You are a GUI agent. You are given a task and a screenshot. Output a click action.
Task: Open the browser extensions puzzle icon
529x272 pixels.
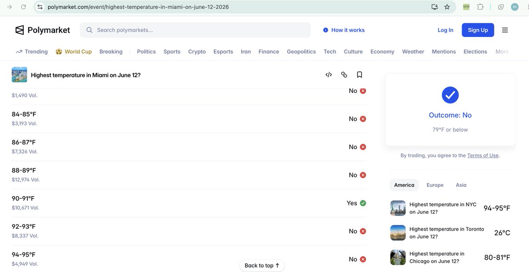tap(480, 7)
